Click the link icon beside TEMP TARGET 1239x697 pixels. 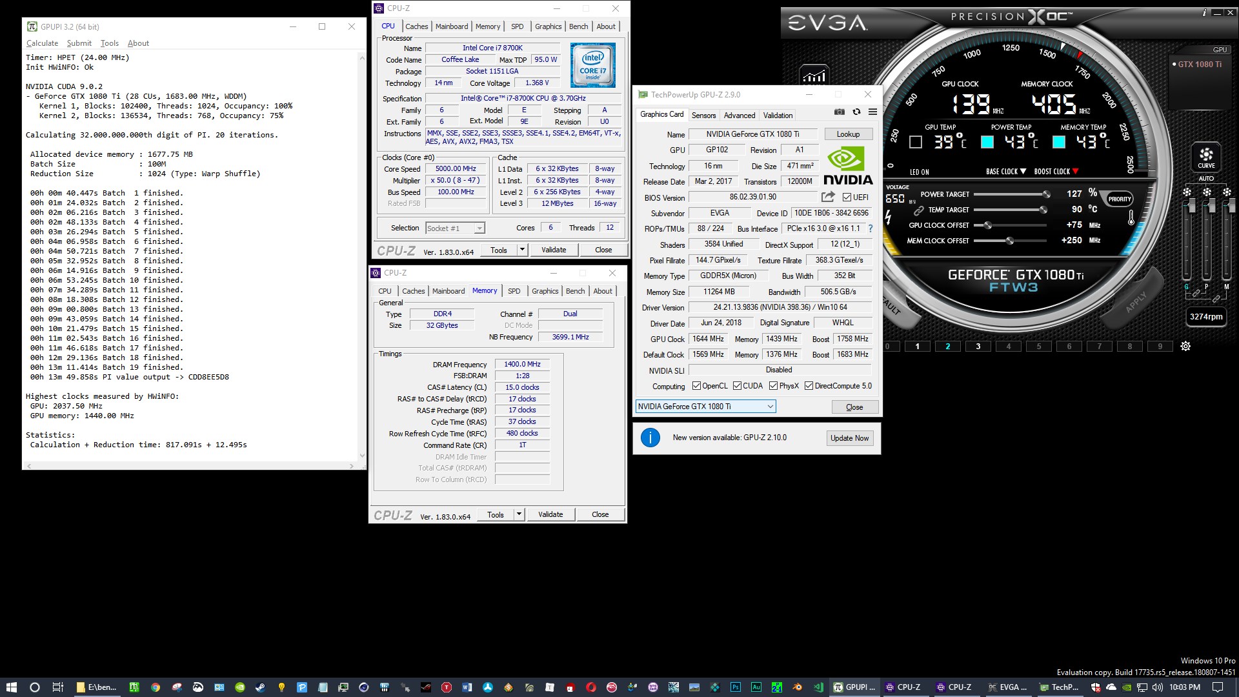tap(918, 210)
